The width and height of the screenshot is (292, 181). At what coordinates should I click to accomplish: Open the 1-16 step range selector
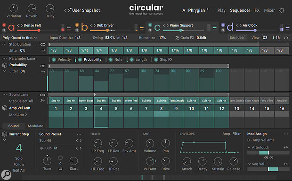[x=276, y=38]
